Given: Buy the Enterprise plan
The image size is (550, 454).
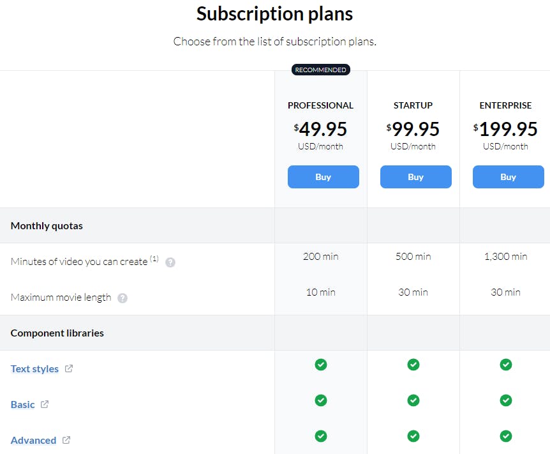Looking at the screenshot, I should (509, 177).
